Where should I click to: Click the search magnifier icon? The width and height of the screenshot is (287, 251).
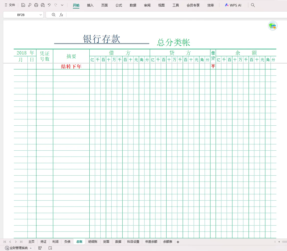click(x=253, y=5)
